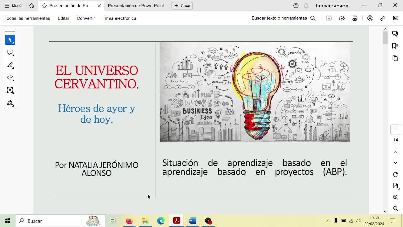
Task: Go to previous page with up chevron
Action: [x=395, y=152]
